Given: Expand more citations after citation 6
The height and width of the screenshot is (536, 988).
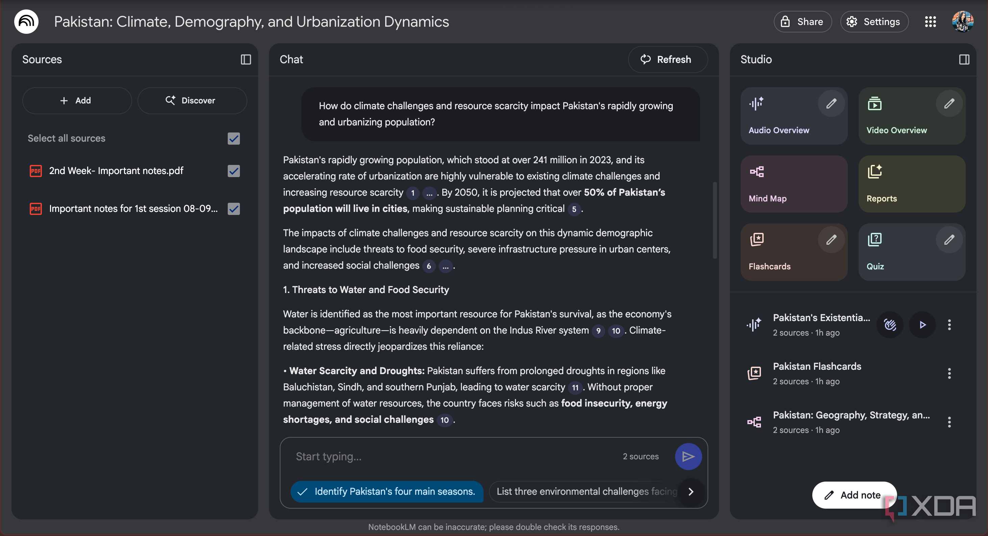Looking at the screenshot, I should pyautogui.click(x=445, y=266).
